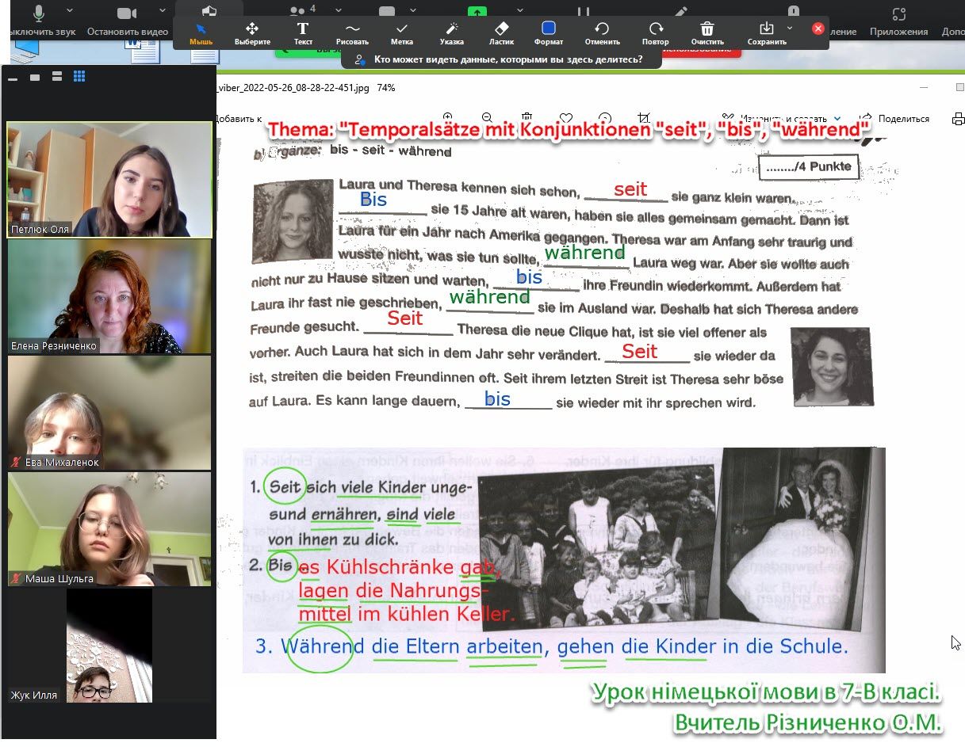Select the Мышь (mouse) annotation tool
The height and width of the screenshot is (747, 965).
201,33
